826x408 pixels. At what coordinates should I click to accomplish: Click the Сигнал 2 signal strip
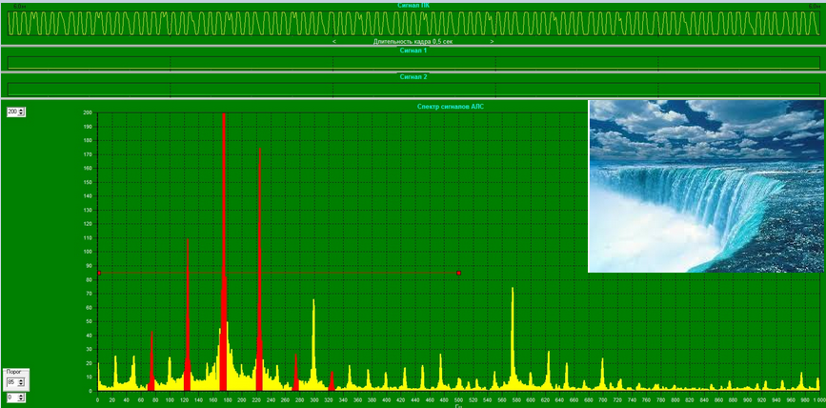point(413,89)
